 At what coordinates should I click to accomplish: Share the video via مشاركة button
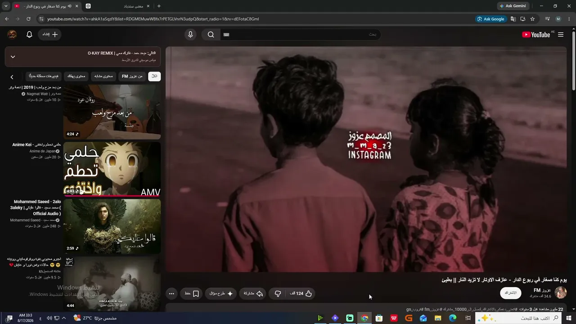tap(253, 293)
